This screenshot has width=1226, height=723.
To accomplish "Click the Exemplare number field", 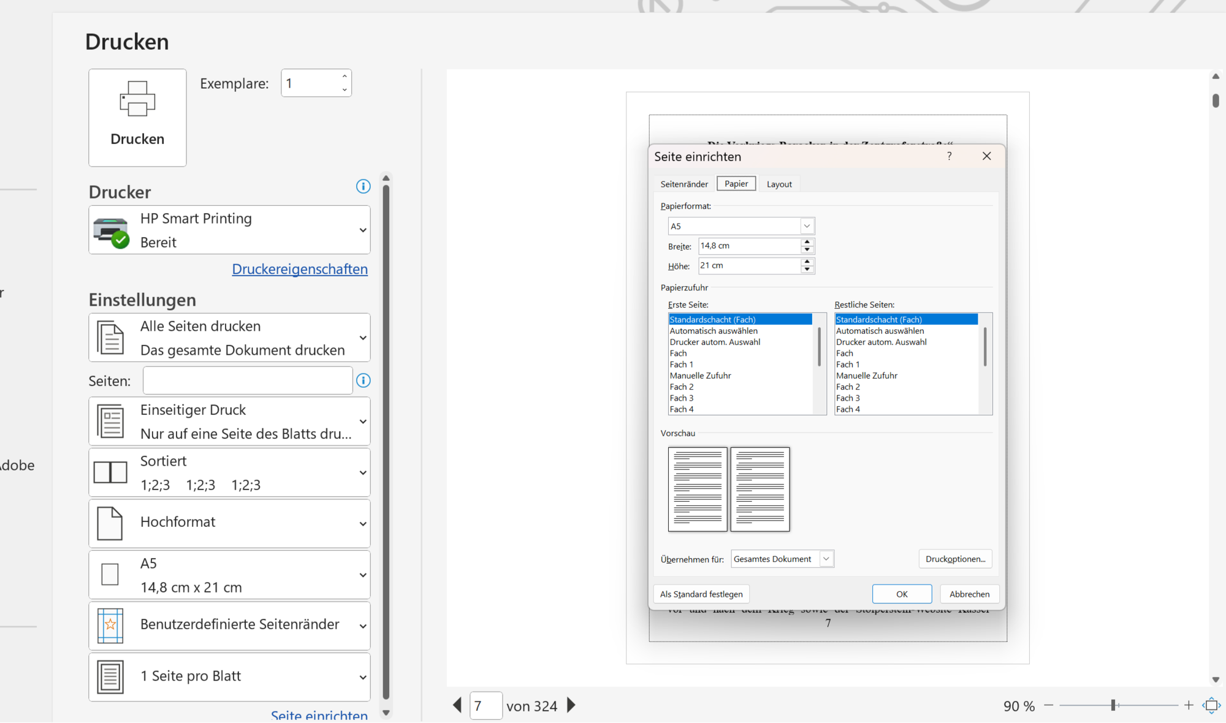I will [310, 83].
